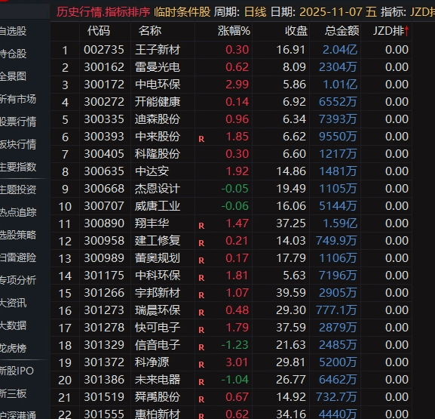Open 热点追踪 sidebar entry
The height and width of the screenshot is (419, 435).
(x=18, y=213)
